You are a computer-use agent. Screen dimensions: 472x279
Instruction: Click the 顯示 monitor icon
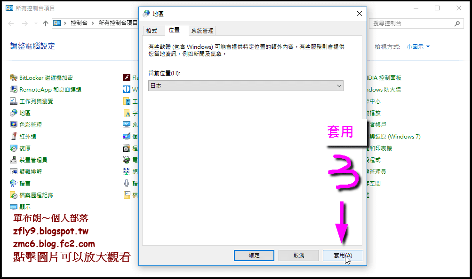pyautogui.click(x=14, y=207)
